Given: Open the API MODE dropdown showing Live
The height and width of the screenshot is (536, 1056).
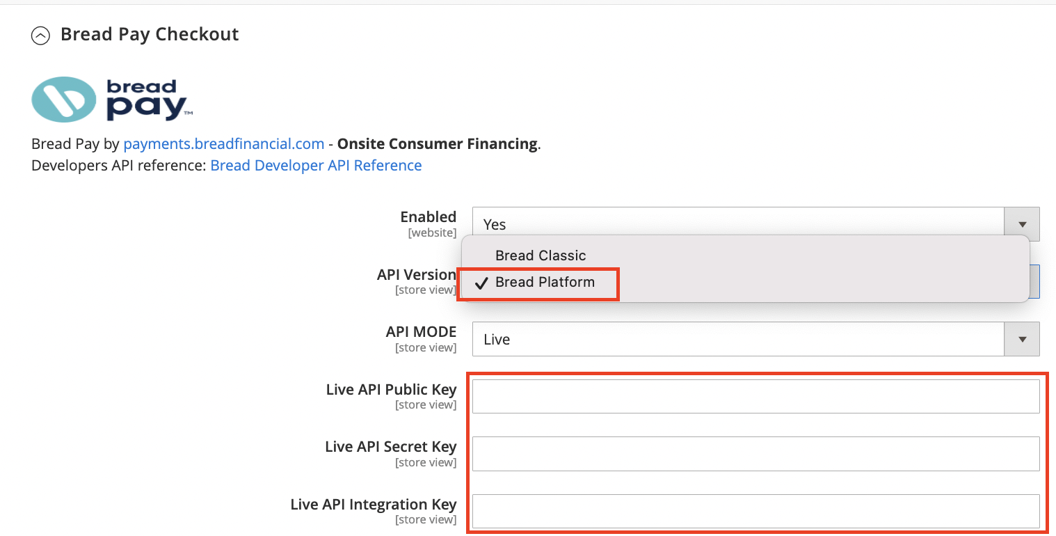Looking at the screenshot, I should (x=755, y=339).
